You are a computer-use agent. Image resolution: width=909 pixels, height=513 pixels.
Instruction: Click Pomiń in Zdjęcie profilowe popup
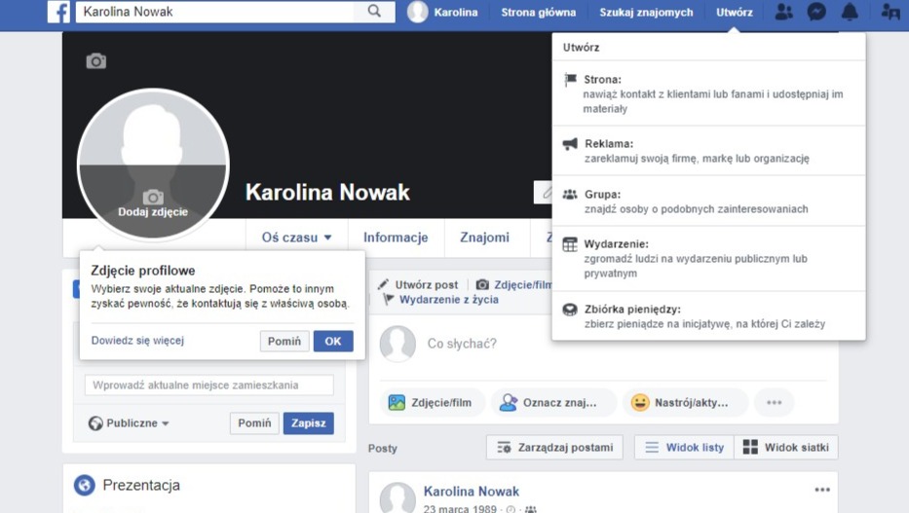pyautogui.click(x=284, y=341)
